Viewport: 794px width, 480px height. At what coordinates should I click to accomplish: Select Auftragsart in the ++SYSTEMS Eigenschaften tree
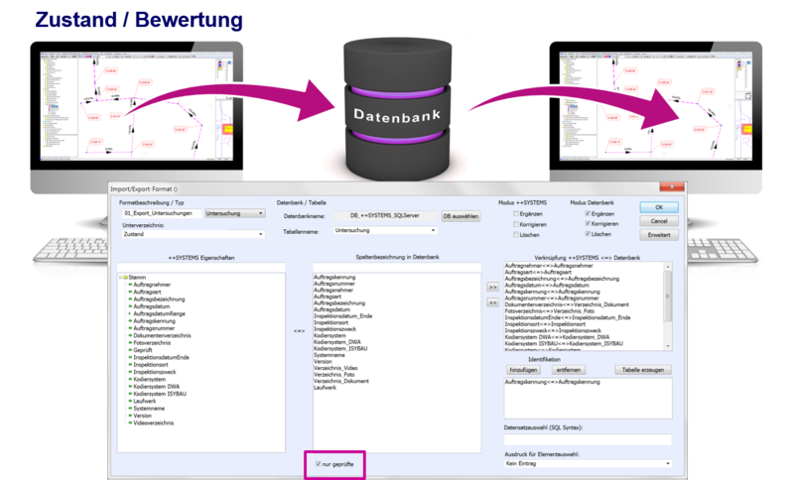(x=149, y=292)
